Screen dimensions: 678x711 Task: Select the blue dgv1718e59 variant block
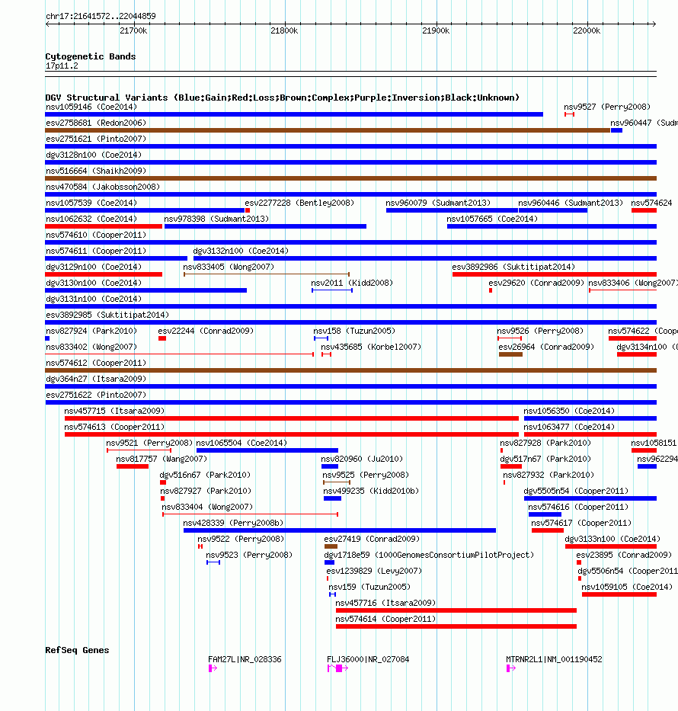click(330, 562)
